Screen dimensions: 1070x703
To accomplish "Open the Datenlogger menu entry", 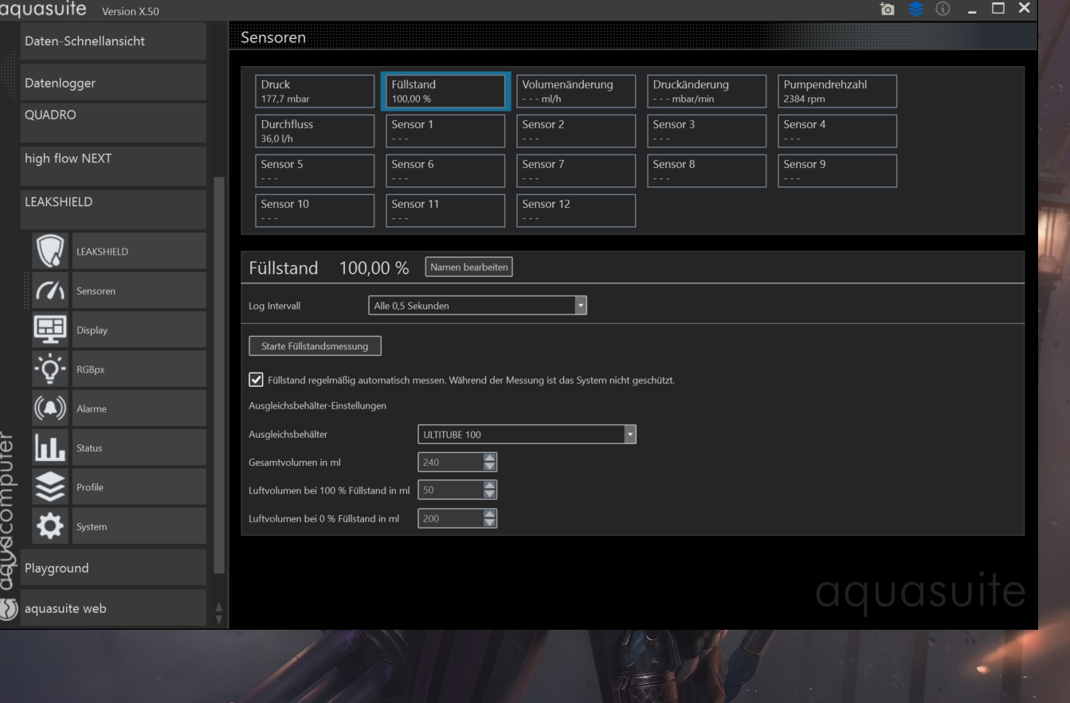I will 113,83.
